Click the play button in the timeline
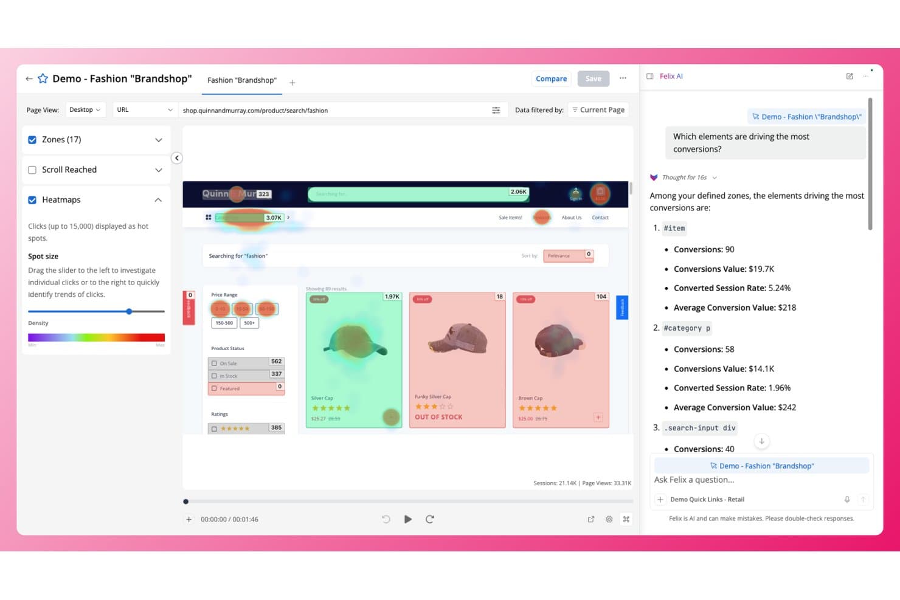 coord(408,519)
